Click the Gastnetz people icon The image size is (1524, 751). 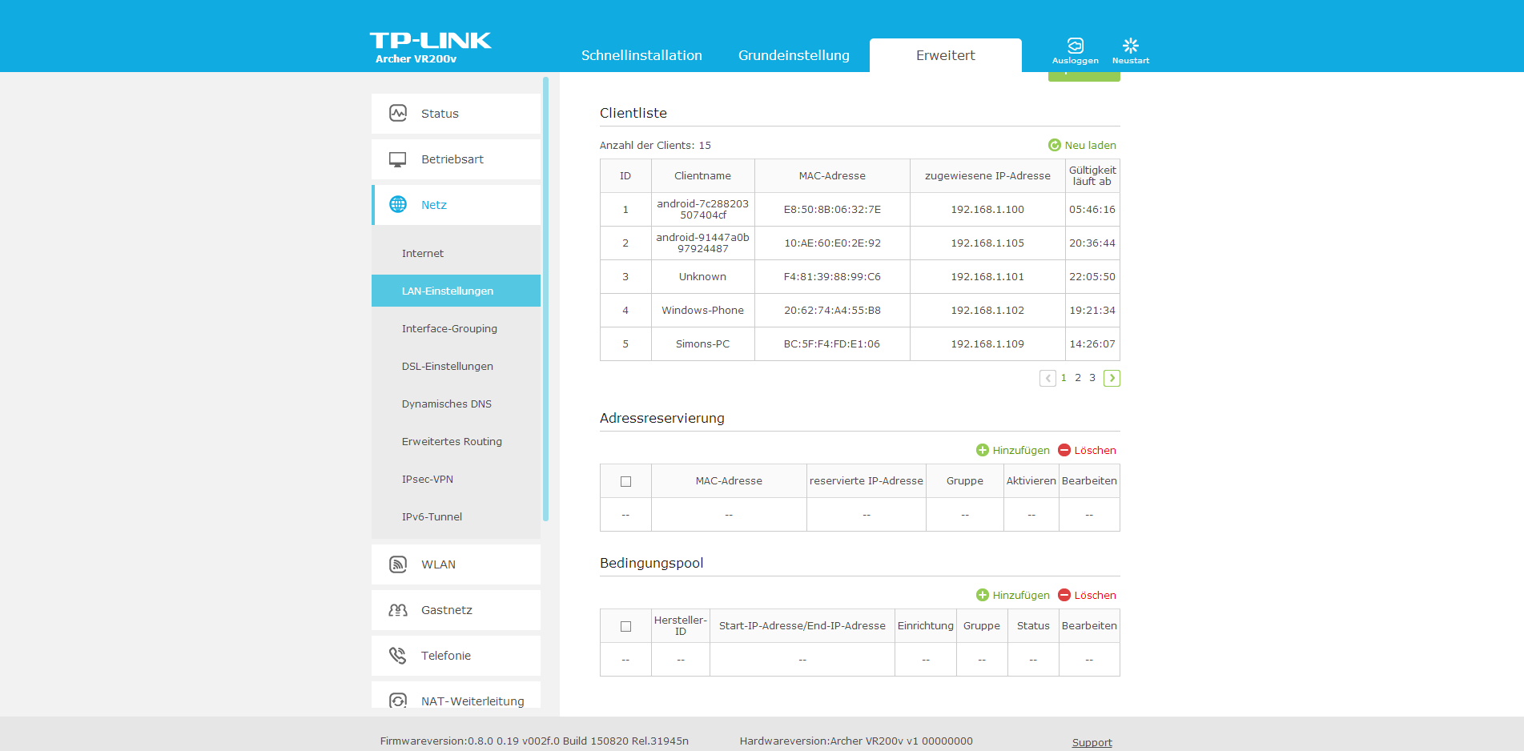(398, 610)
